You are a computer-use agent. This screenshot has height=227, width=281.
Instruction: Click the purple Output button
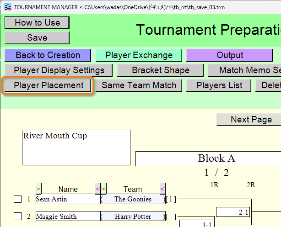pos(230,55)
